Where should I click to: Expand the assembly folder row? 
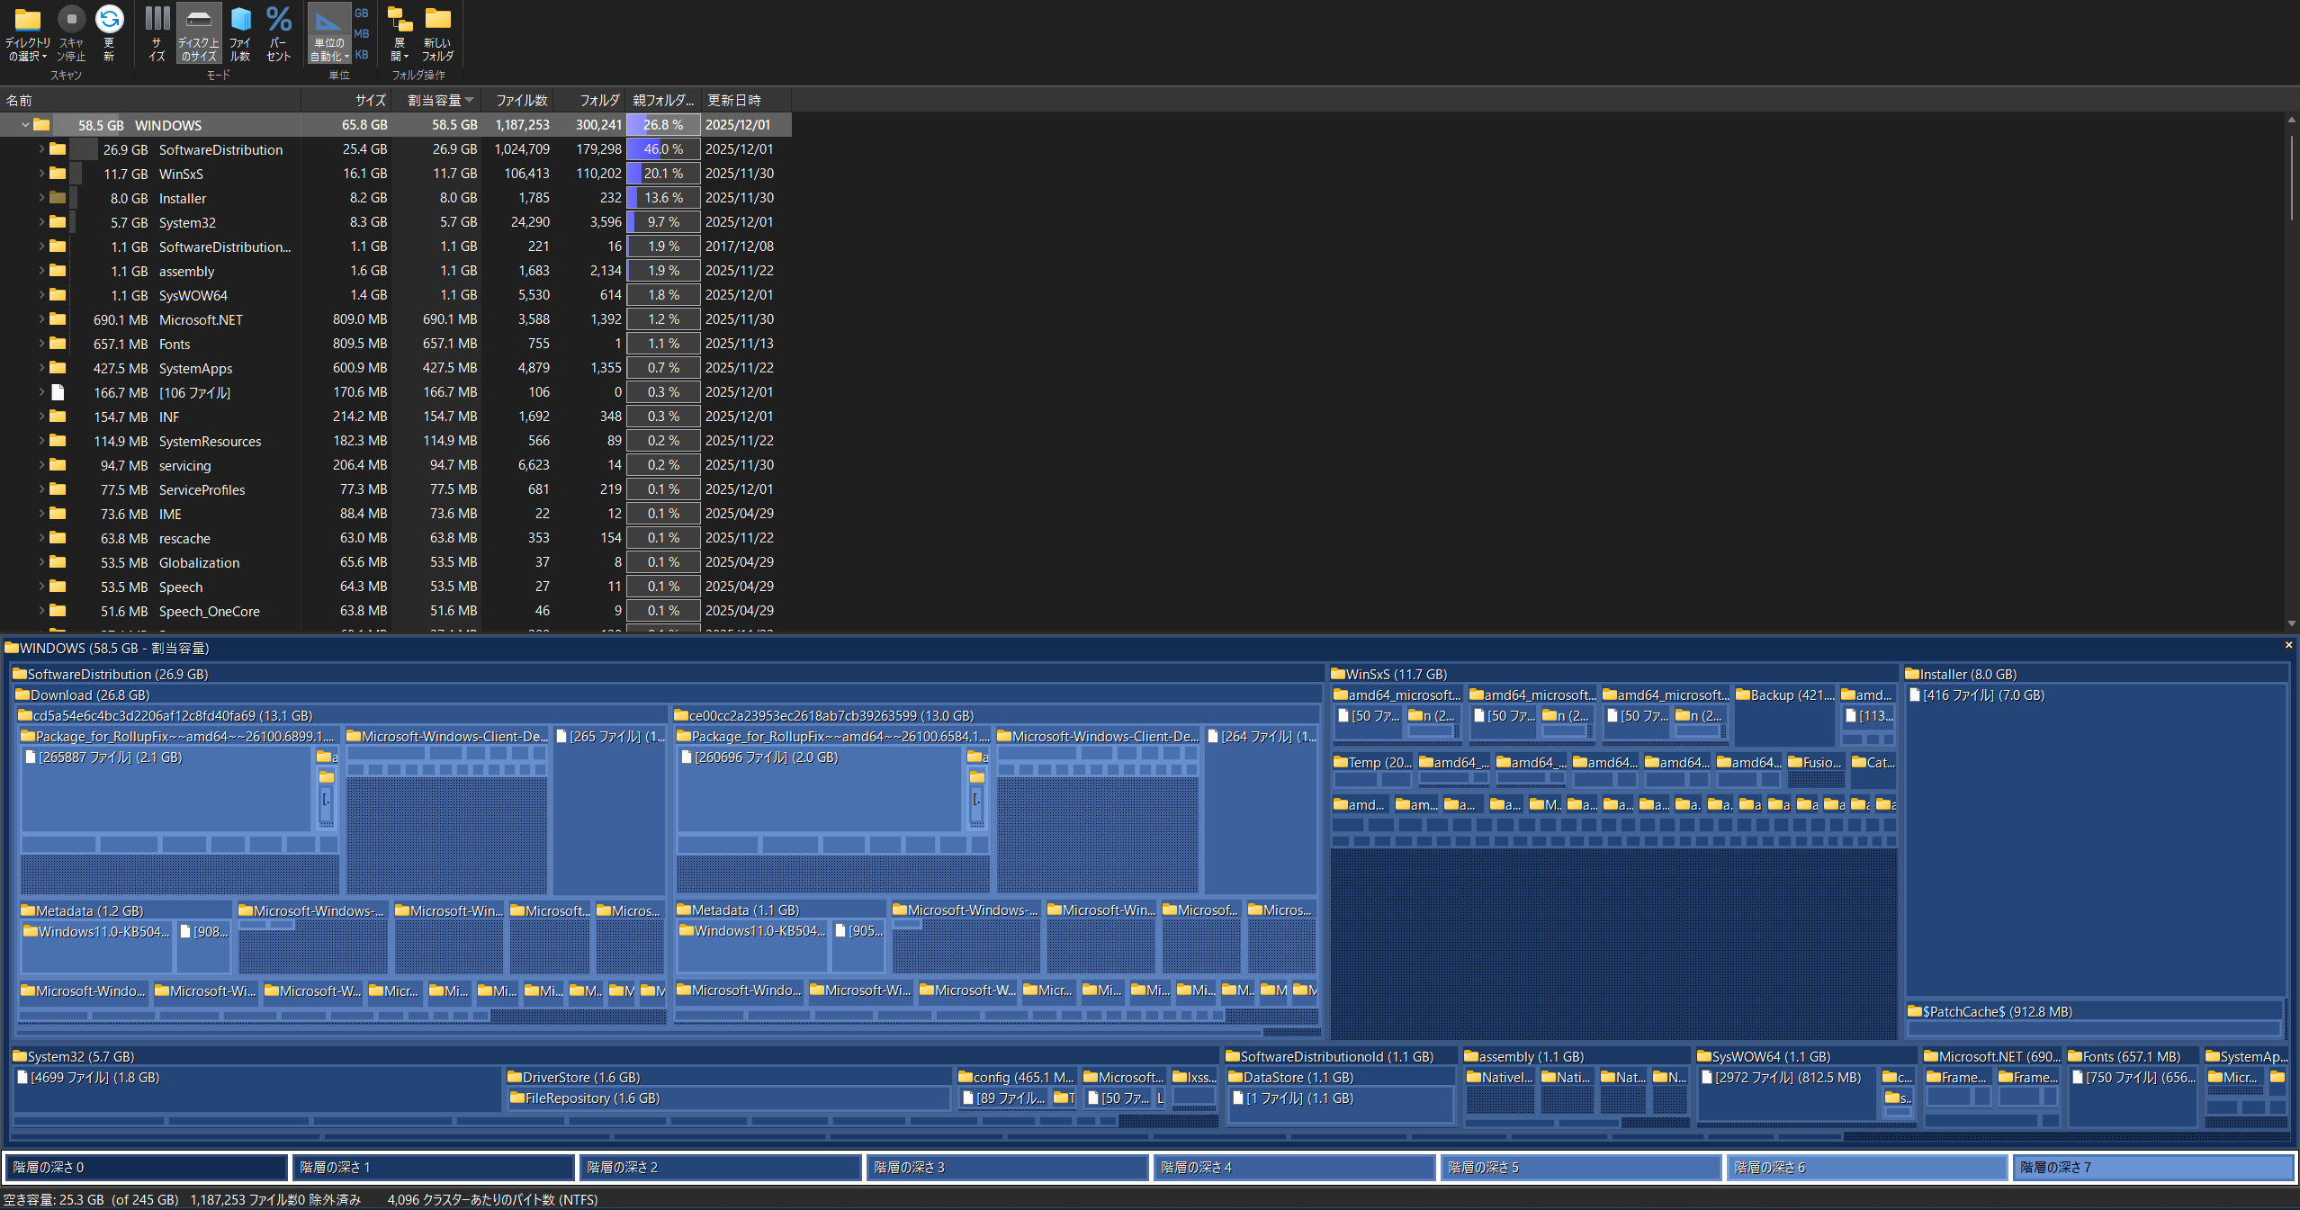[x=41, y=271]
